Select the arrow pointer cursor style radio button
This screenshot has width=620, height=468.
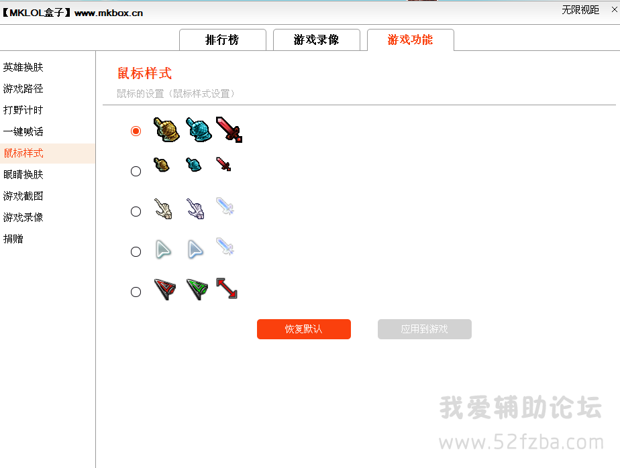point(136,252)
